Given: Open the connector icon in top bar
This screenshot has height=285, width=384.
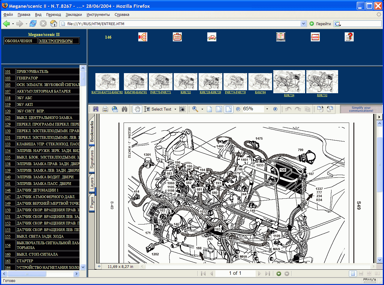Looking at the screenshot, I should [x=177, y=37].
